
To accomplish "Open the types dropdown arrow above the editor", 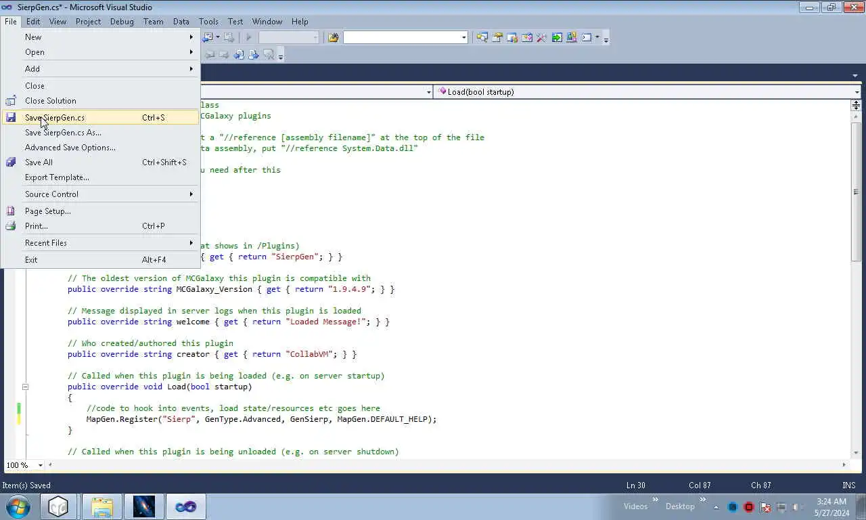I will 429,91.
